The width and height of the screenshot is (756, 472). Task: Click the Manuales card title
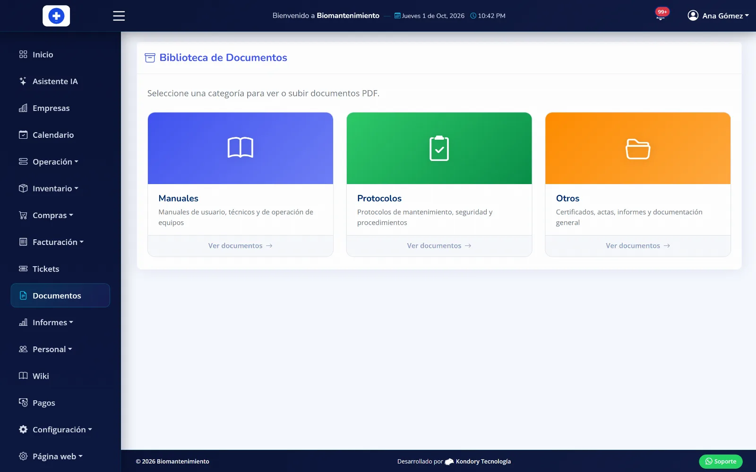[x=178, y=198]
